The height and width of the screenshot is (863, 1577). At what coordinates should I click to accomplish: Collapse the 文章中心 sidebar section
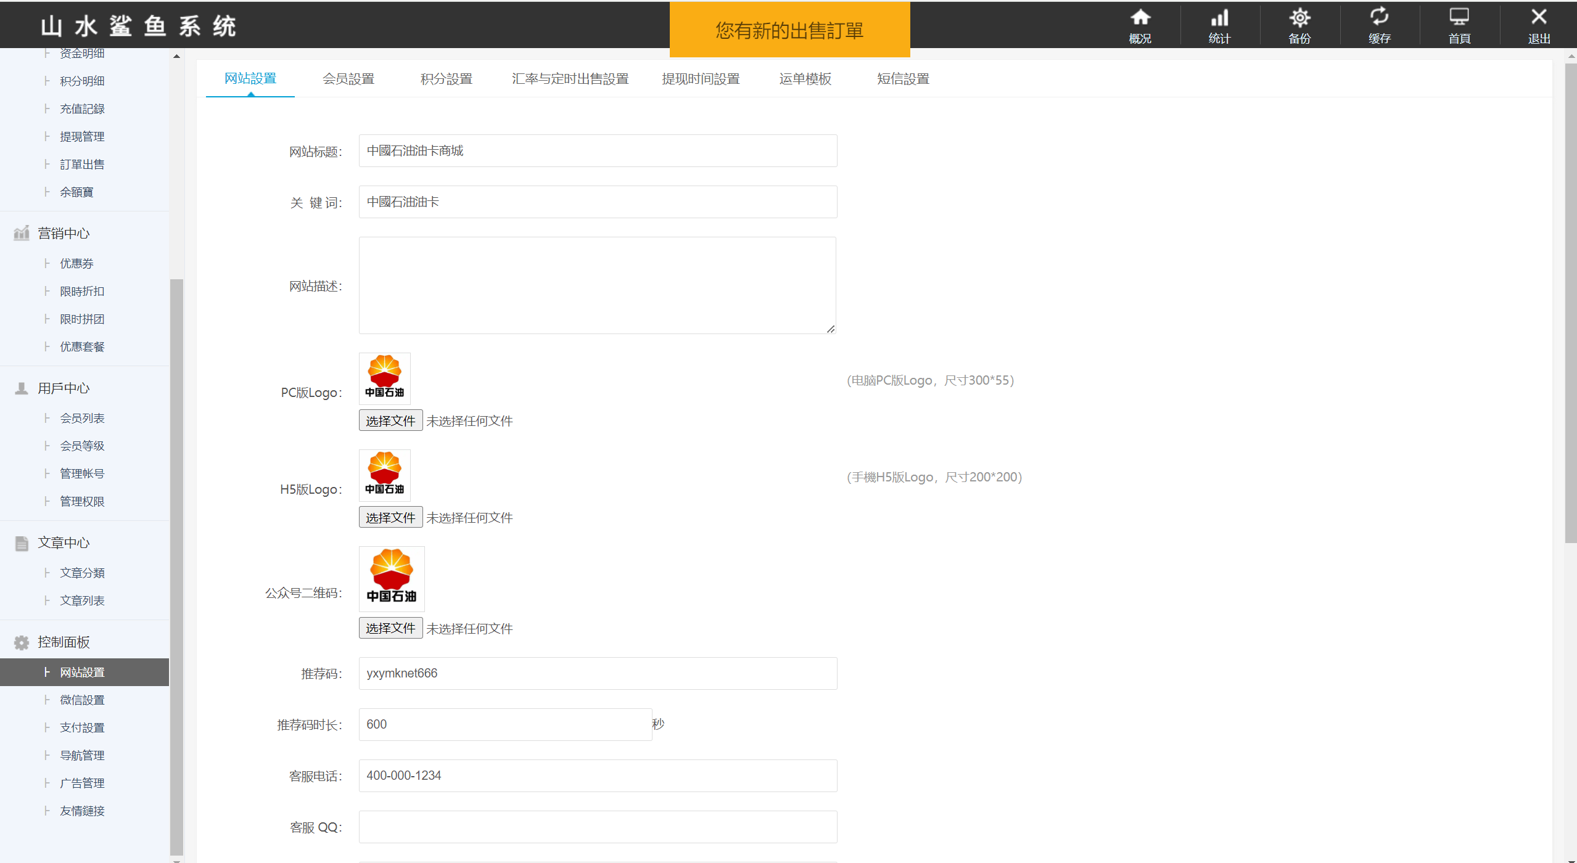[x=64, y=543]
